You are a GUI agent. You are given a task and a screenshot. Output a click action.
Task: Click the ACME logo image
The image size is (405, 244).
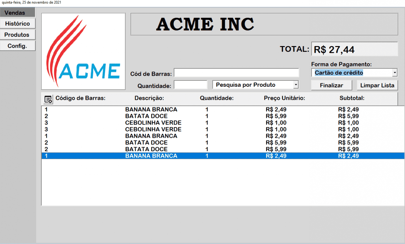point(83,51)
